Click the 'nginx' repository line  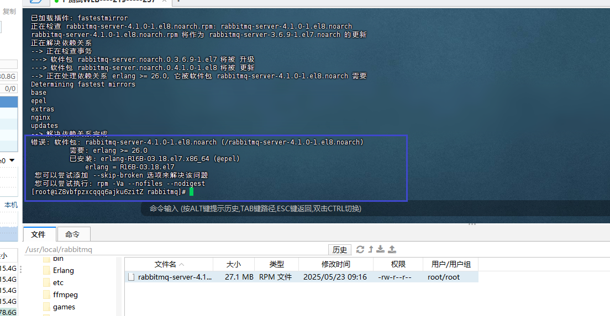(40, 117)
